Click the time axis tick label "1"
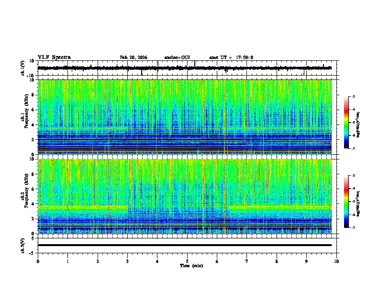Screen dimensions: 379x293 click(x=67, y=261)
